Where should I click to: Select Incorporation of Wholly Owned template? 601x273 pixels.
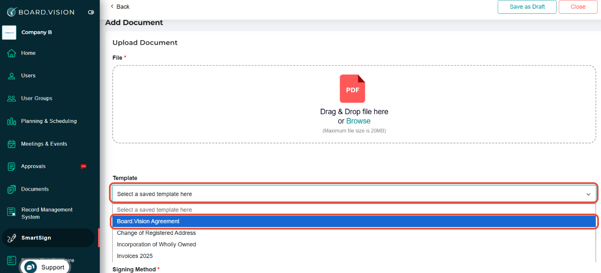click(x=354, y=244)
